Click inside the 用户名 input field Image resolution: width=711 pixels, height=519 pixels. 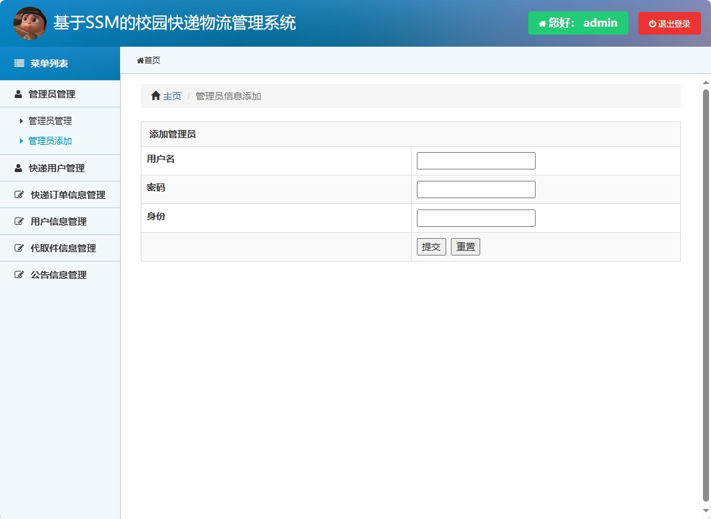(476, 160)
